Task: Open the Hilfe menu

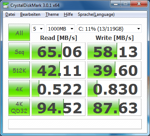Action: tap(68, 14)
